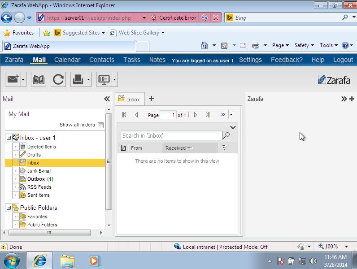Collapse the search options chevron
357x269 pixels.
tap(233, 127)
